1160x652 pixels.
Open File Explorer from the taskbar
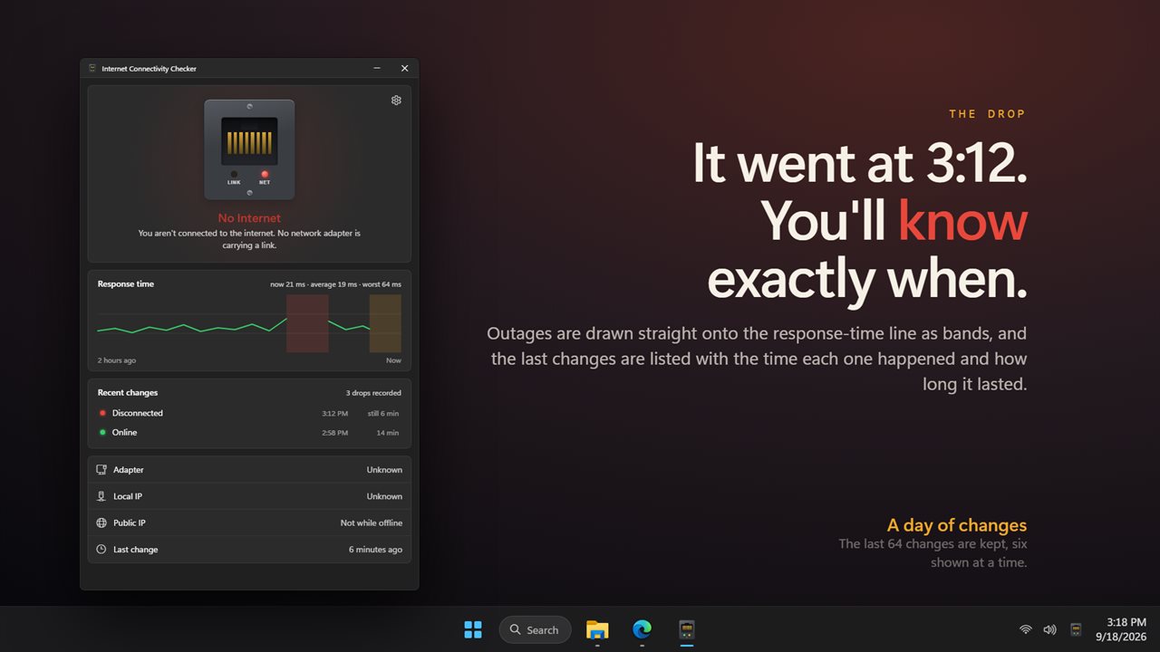point(597,629)
